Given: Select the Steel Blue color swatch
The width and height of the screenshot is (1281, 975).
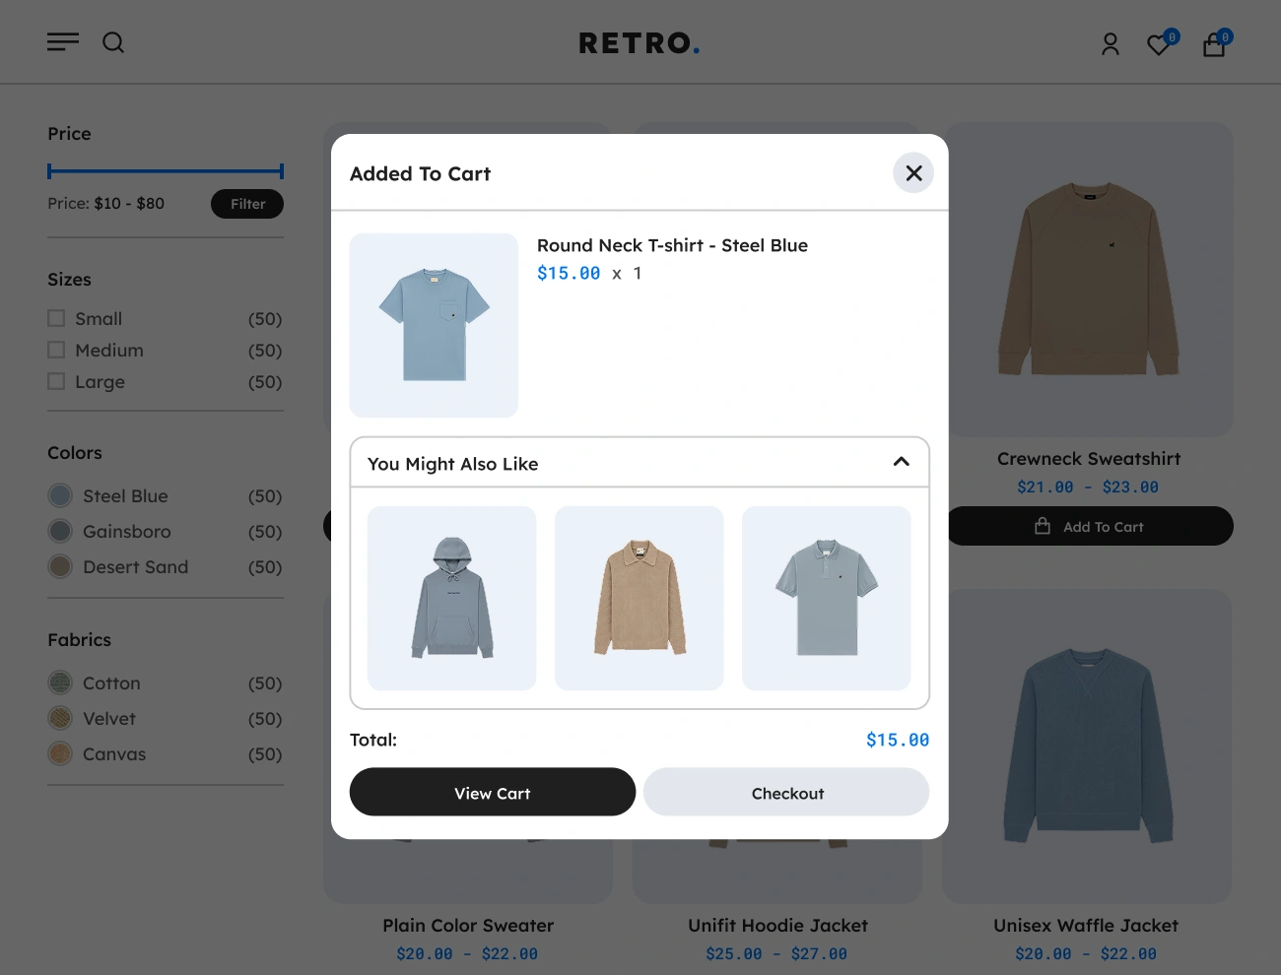Looking at the screenshot, I should click(60, 495).
